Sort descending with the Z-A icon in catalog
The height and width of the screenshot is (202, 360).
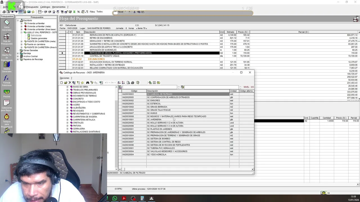[123, 83]
